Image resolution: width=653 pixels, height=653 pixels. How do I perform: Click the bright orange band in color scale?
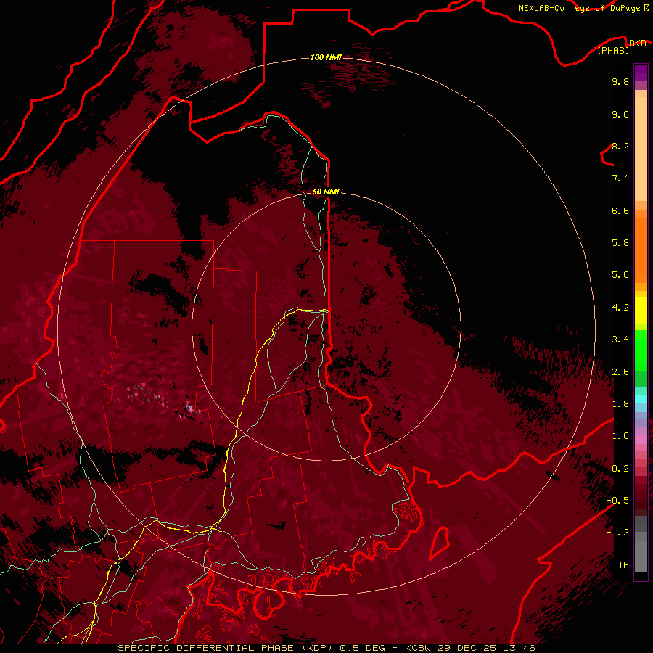pyautogui.click(x=641, y=250)
